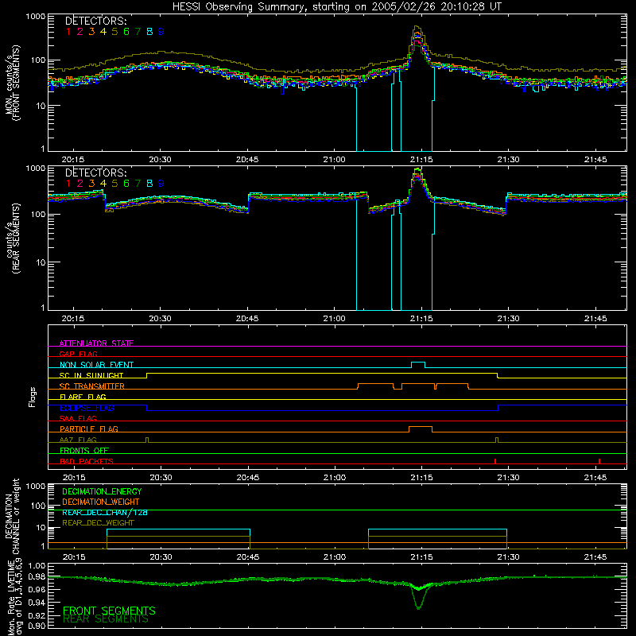Click dark green detector 7 in rear segments legend
Image resolution: width=636 pixels, height=636 pixels.
[x=138, y=184]
